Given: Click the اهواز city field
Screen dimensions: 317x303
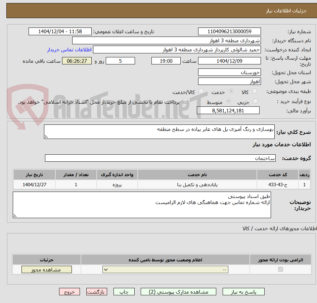Looking at the screenshot, I should click(x=229, y=82).
